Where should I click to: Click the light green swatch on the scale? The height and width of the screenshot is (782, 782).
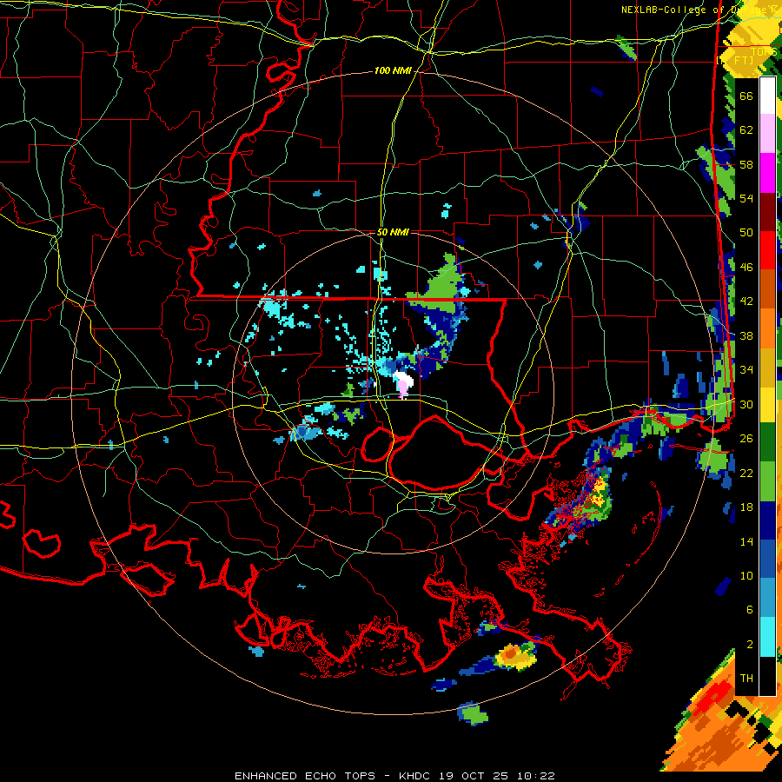pyautogui.click(x=767, y=481)
